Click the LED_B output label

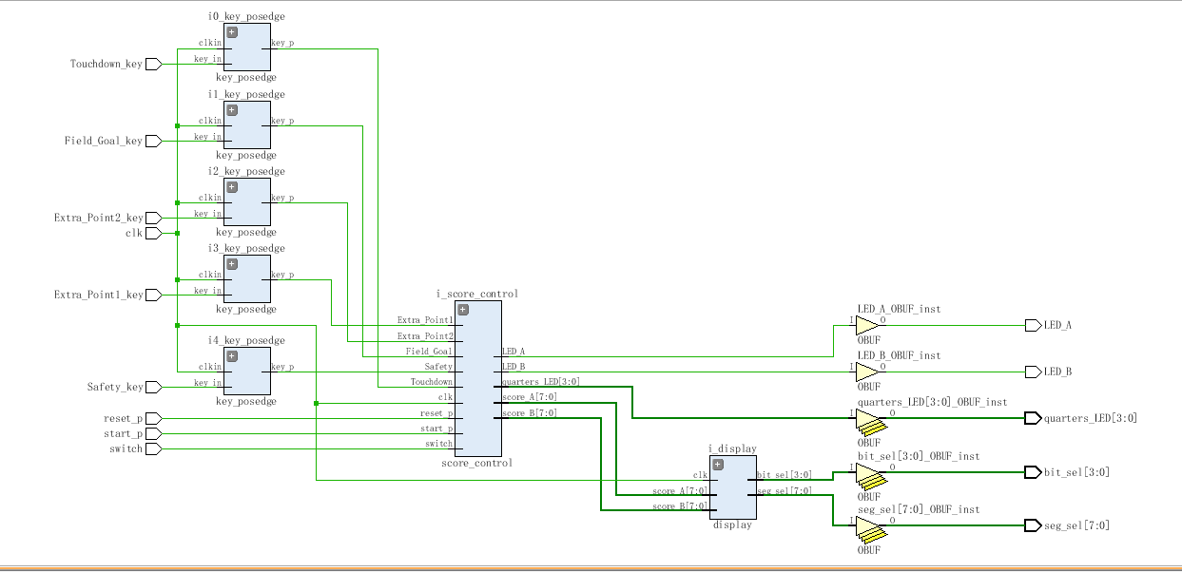1058,372
